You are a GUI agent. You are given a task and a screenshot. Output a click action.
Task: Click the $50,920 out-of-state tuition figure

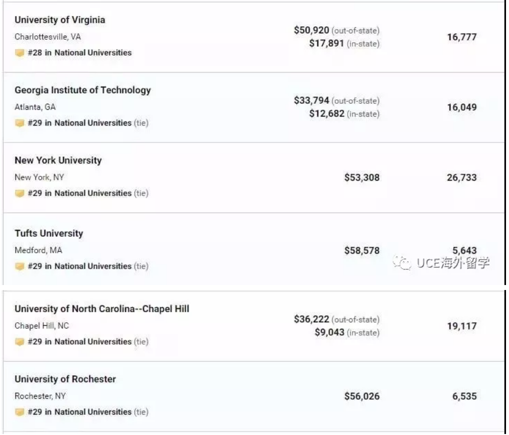(311, 30)
